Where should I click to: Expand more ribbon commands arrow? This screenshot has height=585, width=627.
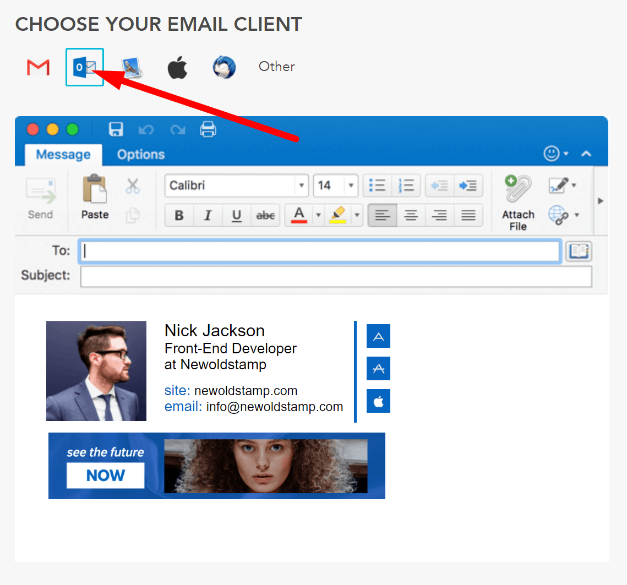600,201
